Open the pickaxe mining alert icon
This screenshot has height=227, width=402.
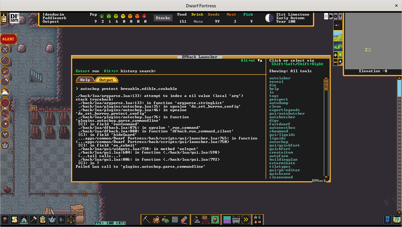click(x=5, y=60)
